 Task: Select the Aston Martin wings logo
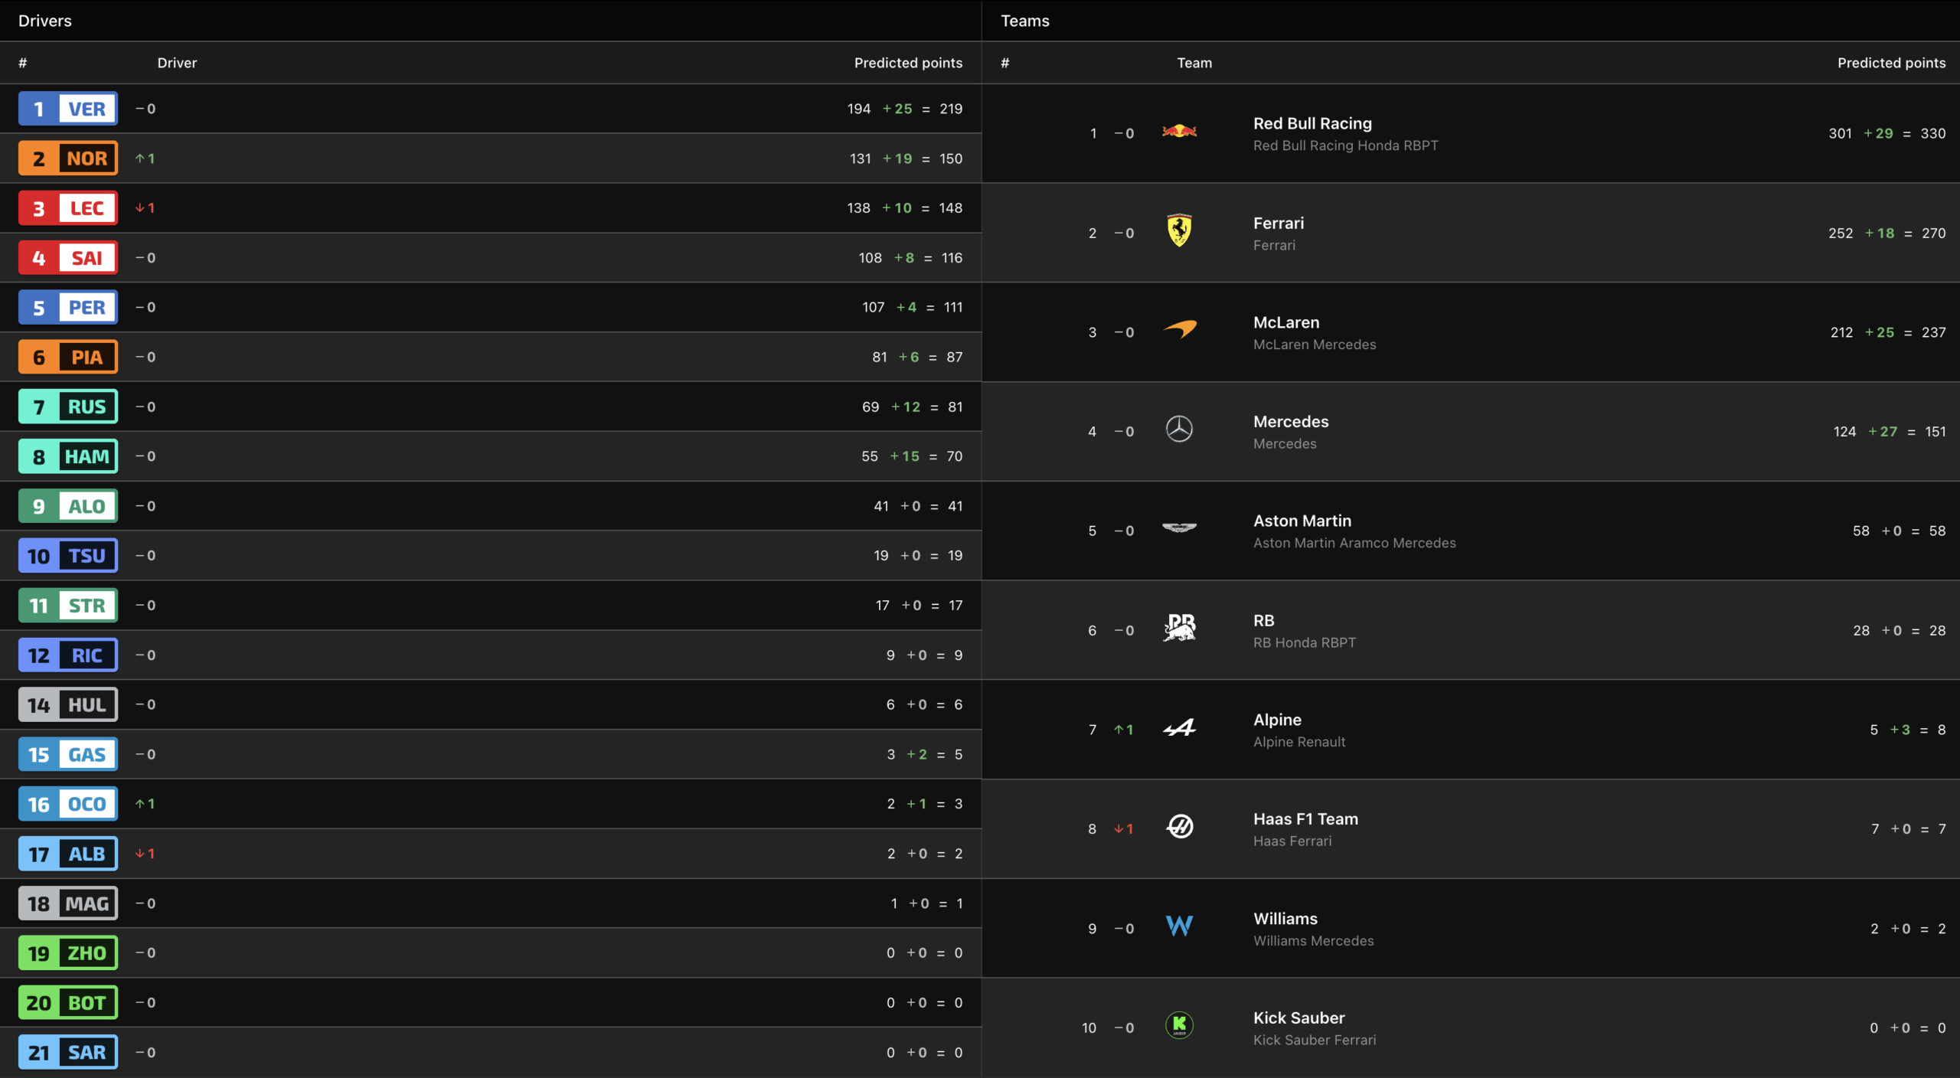[x=1179, y=528]
